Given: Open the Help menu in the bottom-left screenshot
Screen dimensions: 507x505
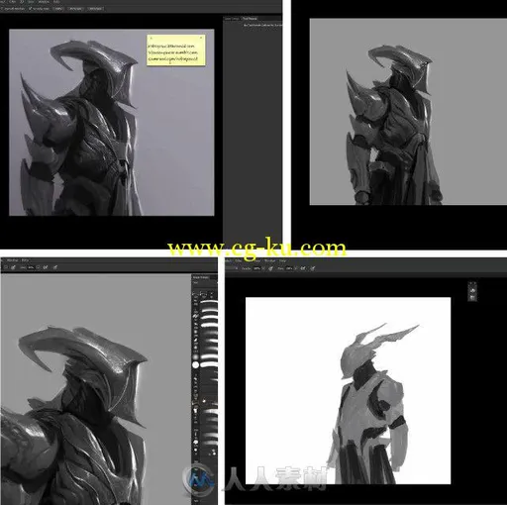Looking at the screenshot, I should (x=26, y=260).
